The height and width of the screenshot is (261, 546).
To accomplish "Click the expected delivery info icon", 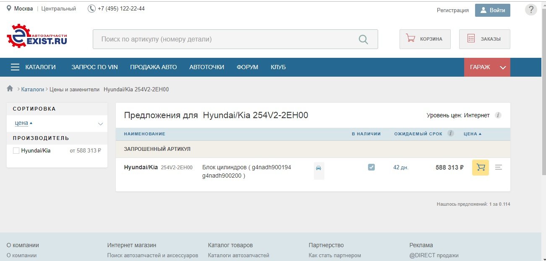I will (451, 134).
